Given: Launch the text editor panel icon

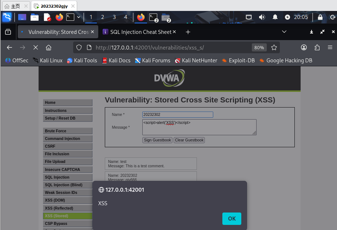Looking at the screenshot, I should pyautogui.click(x=47, y=17).
